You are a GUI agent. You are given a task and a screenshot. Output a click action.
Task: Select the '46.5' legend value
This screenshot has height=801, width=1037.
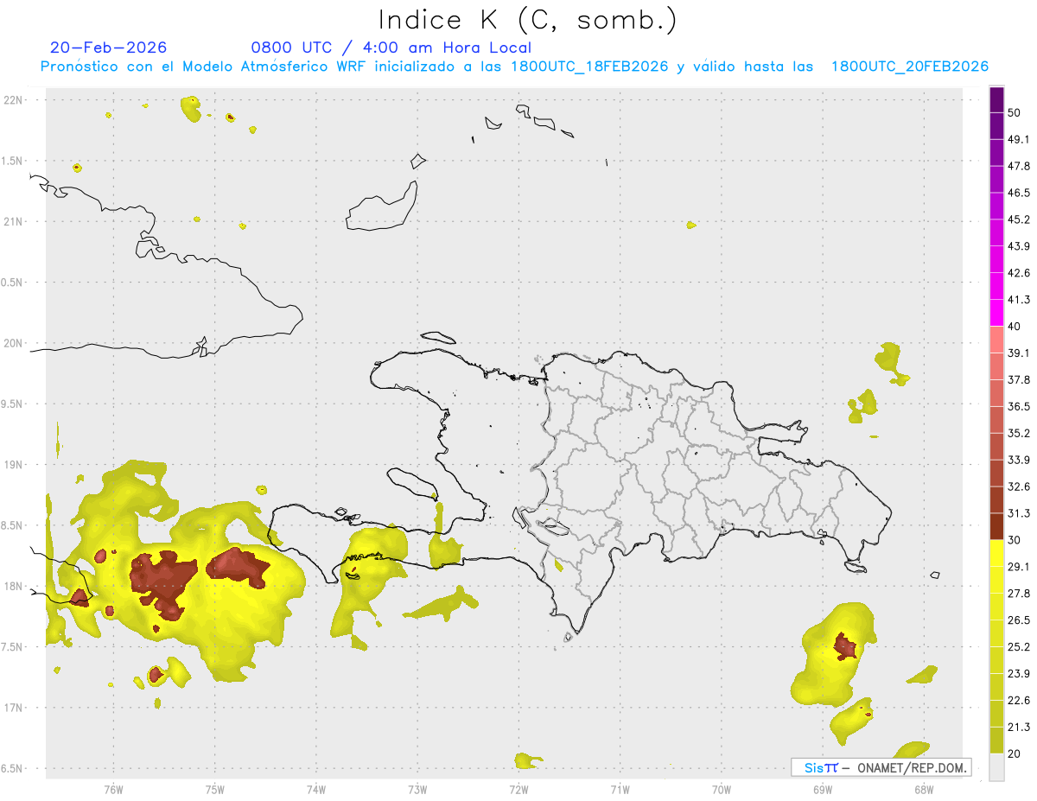[x=1019, y=193]
